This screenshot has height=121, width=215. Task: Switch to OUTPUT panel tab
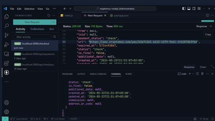click(81, 74)
